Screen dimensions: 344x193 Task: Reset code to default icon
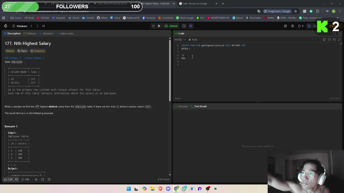click(334, 39)
